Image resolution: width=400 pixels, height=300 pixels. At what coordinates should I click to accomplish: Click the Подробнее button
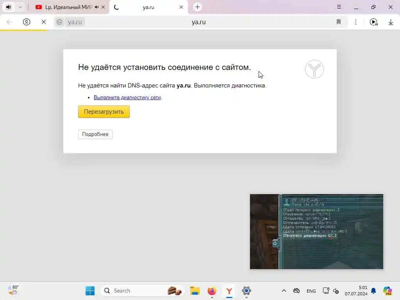[x=95, y=134]
